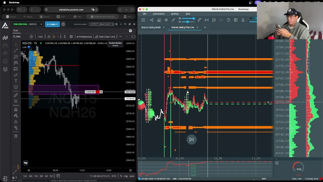
Task: Toggle the auto scale option
Action: 132,176
